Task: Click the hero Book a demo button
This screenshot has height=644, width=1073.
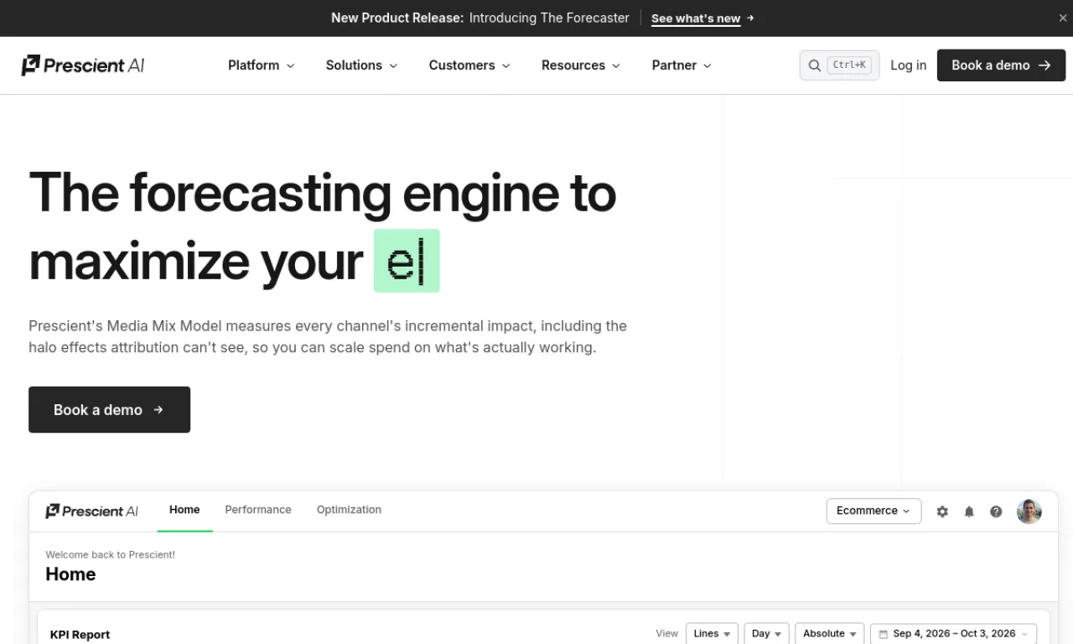Action: click(x=109, y=409)
